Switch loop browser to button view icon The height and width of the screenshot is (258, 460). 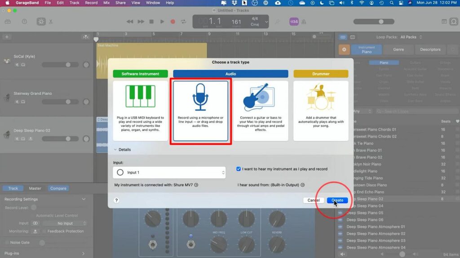(343, 37)
